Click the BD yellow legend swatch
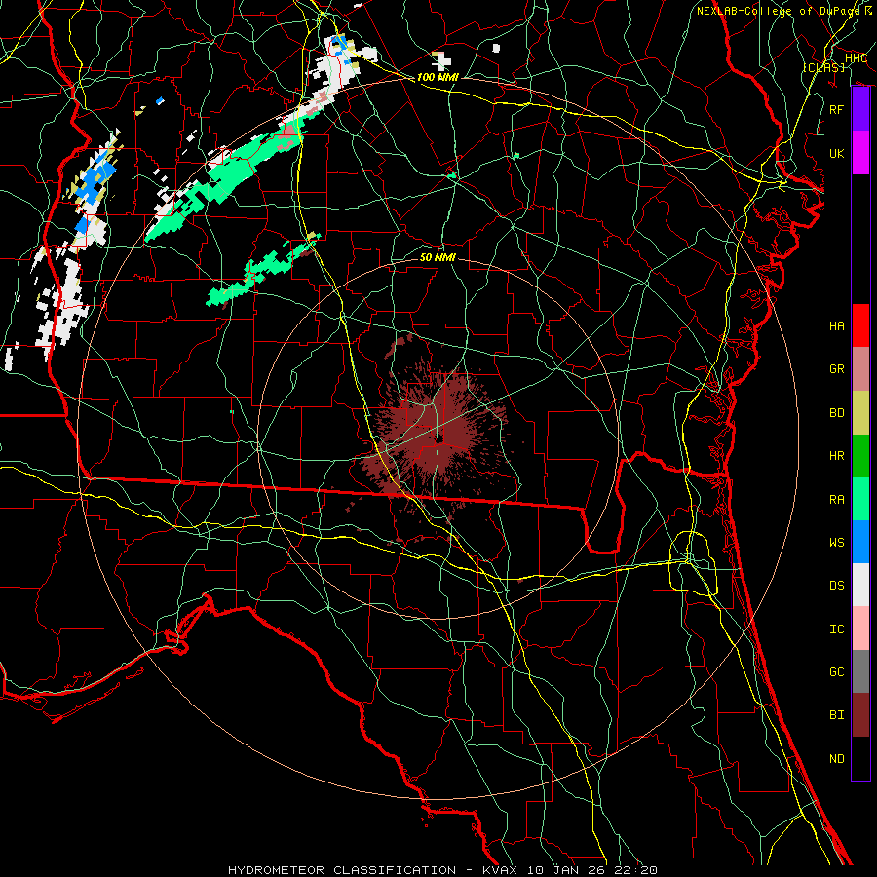Screen dimensions: 877x877 pos(860,413)
